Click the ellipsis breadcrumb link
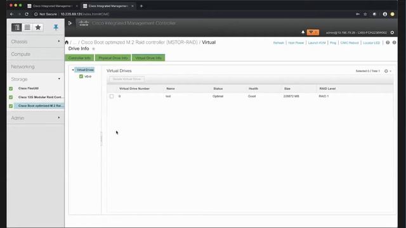Screen dimensions: 406x228 click(75, 42)
